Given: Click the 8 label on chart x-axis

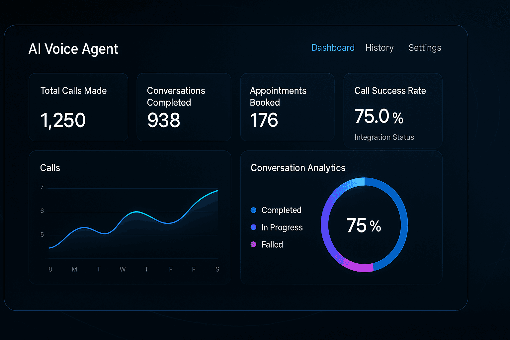Looking at the screenshot, I should tap(50, 269).
